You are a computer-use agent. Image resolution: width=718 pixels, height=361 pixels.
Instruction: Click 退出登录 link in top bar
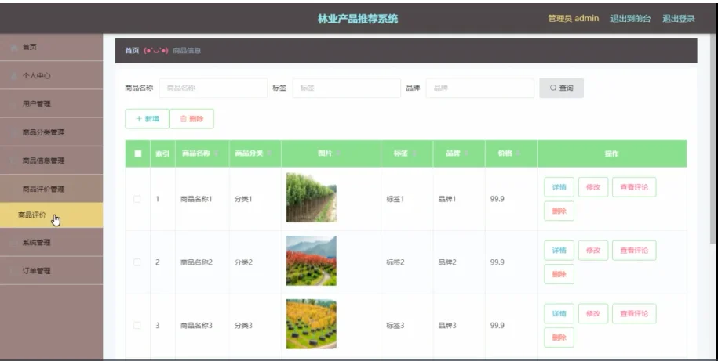pyautogui.click(x=679, y=19)
